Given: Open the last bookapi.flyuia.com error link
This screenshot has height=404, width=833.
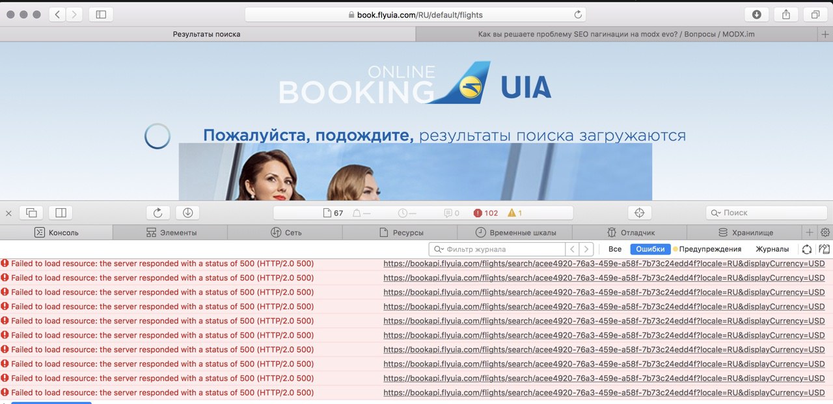Looking at the screenshot, I should click(x=604, y=392).
